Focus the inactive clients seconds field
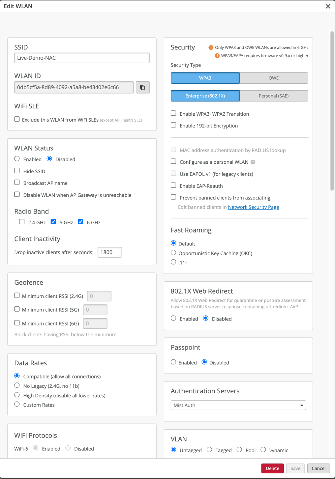The width and height of the screenshot is (335, 479). coord(109,252)
